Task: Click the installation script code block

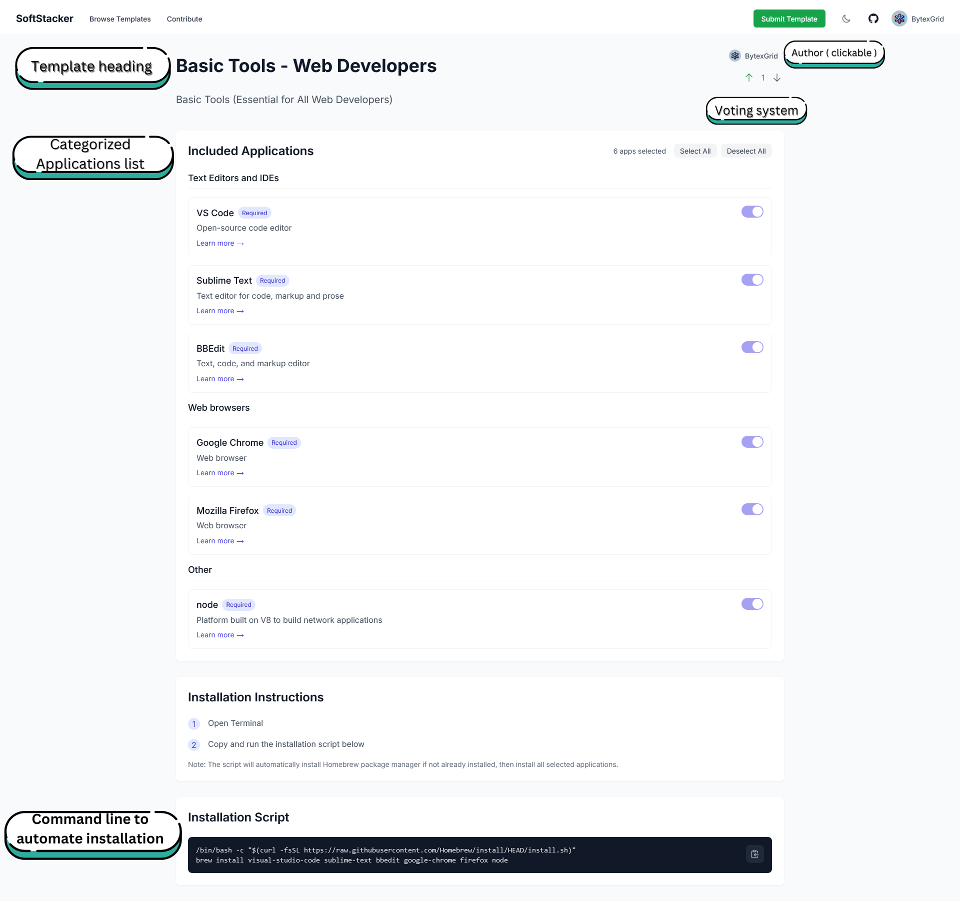Action: (x=480, y=855)
